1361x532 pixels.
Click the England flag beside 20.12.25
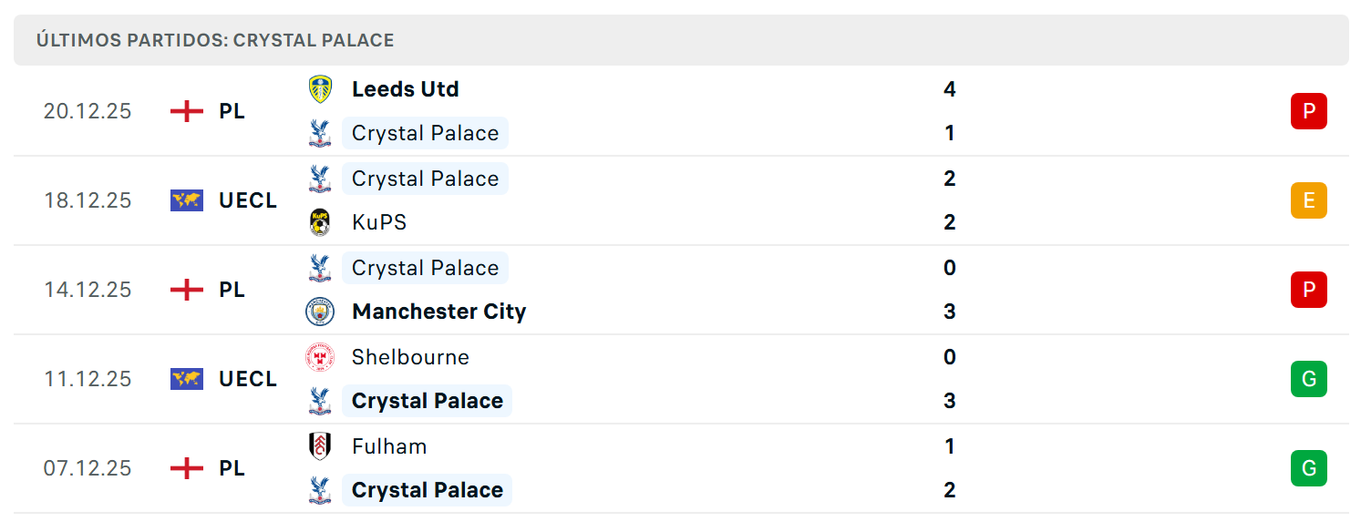coord(187,111)
